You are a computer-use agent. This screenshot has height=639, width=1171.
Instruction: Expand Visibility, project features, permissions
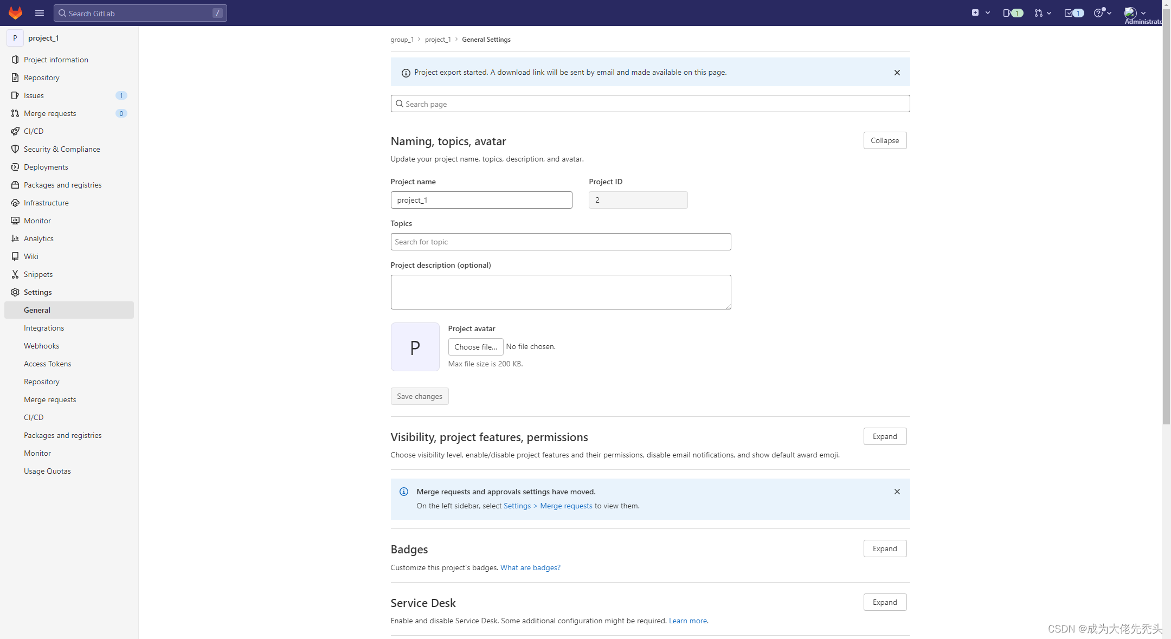[x=885, y=436]
